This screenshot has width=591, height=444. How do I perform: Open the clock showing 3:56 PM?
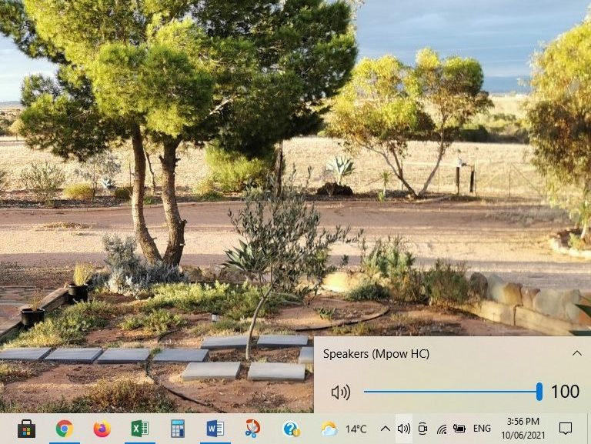click(523, 428)
